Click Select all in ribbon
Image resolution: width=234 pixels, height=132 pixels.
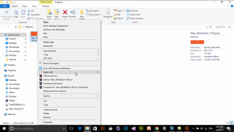(x=132, y=11)
